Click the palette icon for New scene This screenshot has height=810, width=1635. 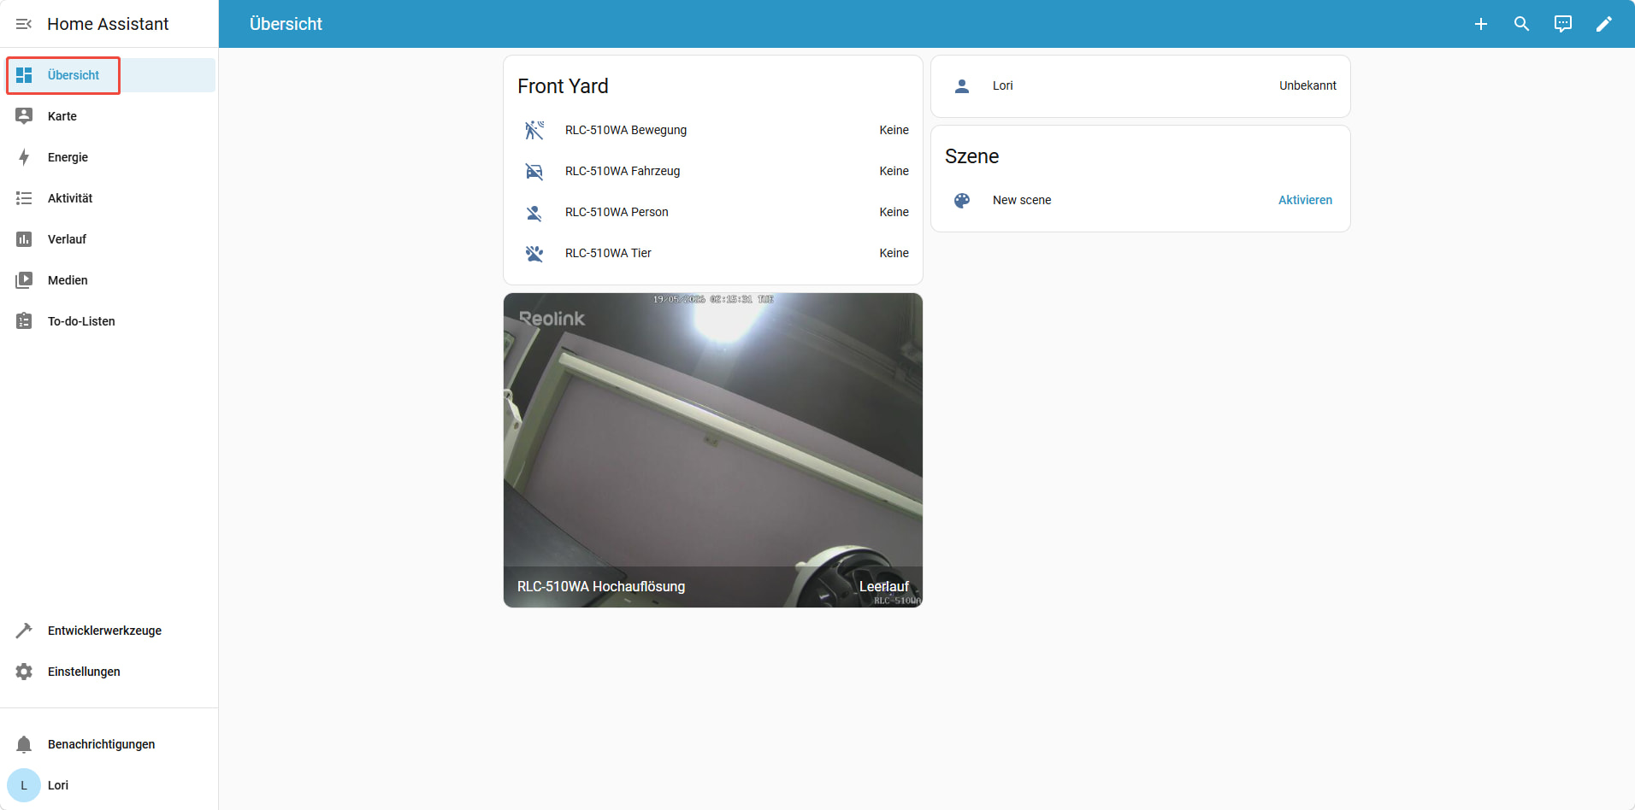[962, 200]
